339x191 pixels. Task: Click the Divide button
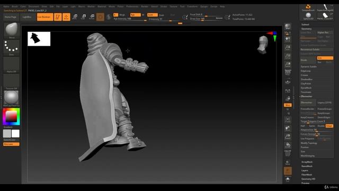pyautogui.click(x=308, y=60)
